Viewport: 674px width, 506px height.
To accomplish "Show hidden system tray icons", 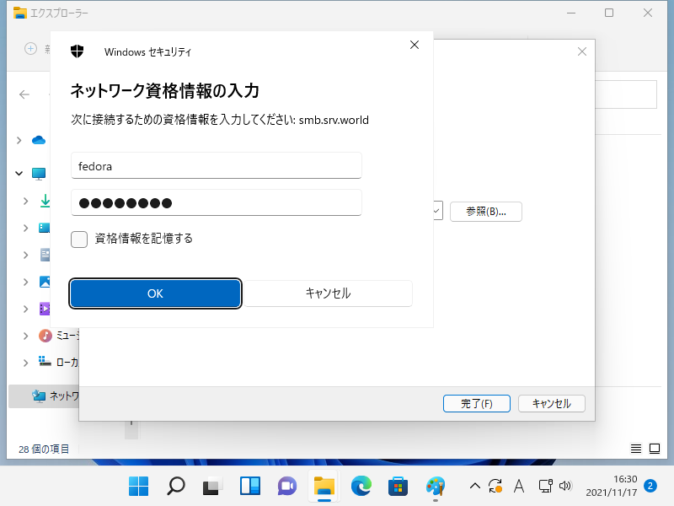I will (474, 486).
